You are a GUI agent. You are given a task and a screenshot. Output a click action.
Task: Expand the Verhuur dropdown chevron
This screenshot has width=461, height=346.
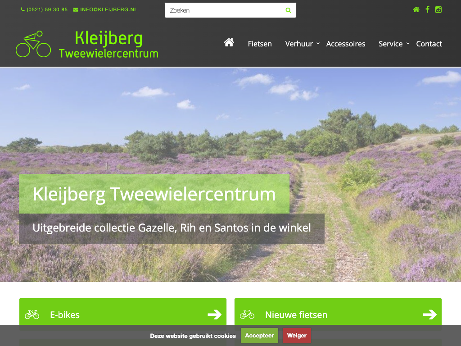(x=318, y=44)
